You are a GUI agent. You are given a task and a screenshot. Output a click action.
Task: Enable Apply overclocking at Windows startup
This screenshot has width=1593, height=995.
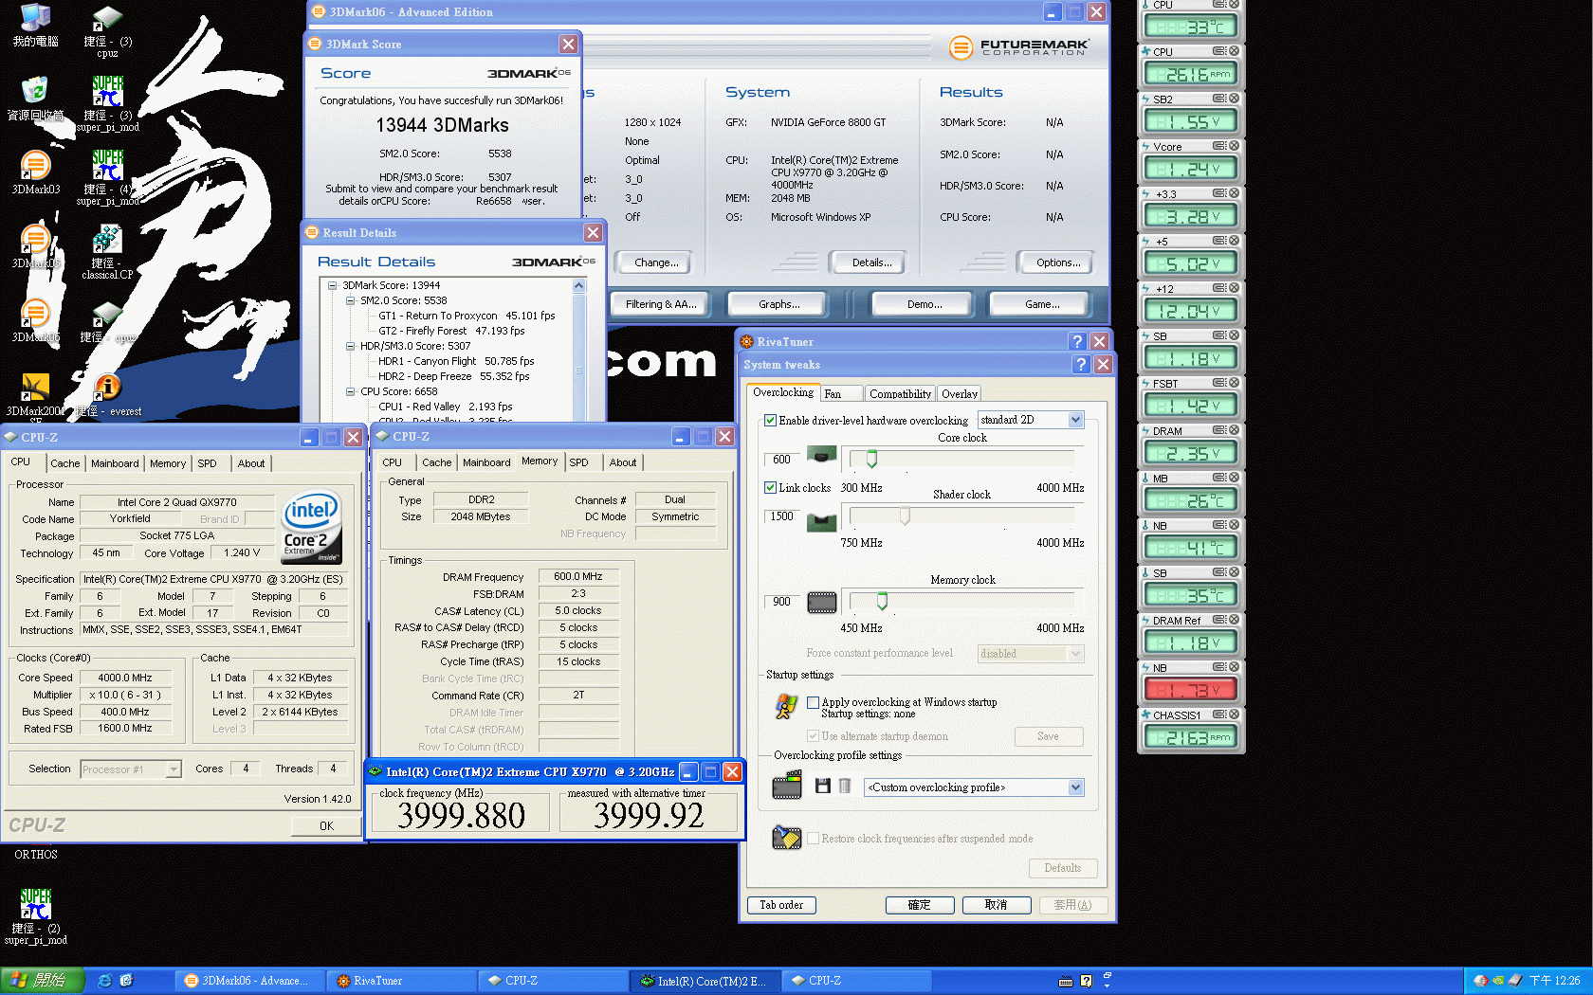click(813, 702)
